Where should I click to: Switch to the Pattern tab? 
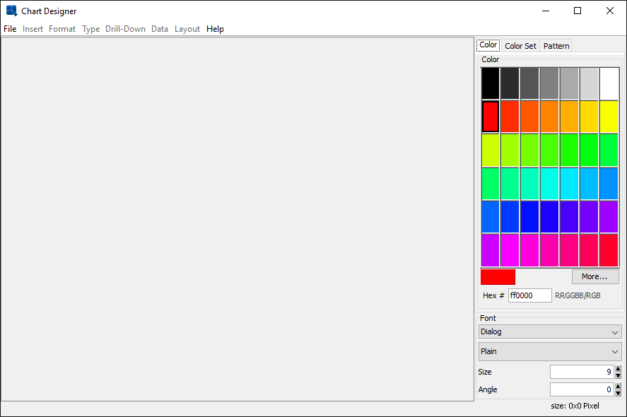pyautogui.click(x=556, y=46)
